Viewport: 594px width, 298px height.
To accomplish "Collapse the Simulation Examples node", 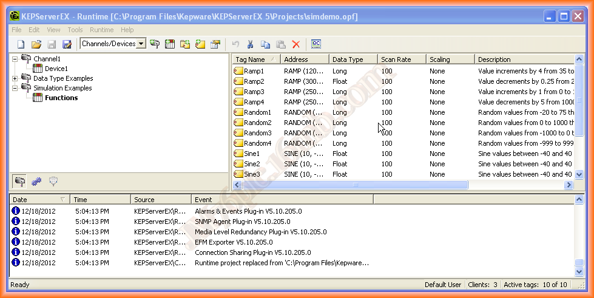I will pyautogui.click(x=15, y=88).
